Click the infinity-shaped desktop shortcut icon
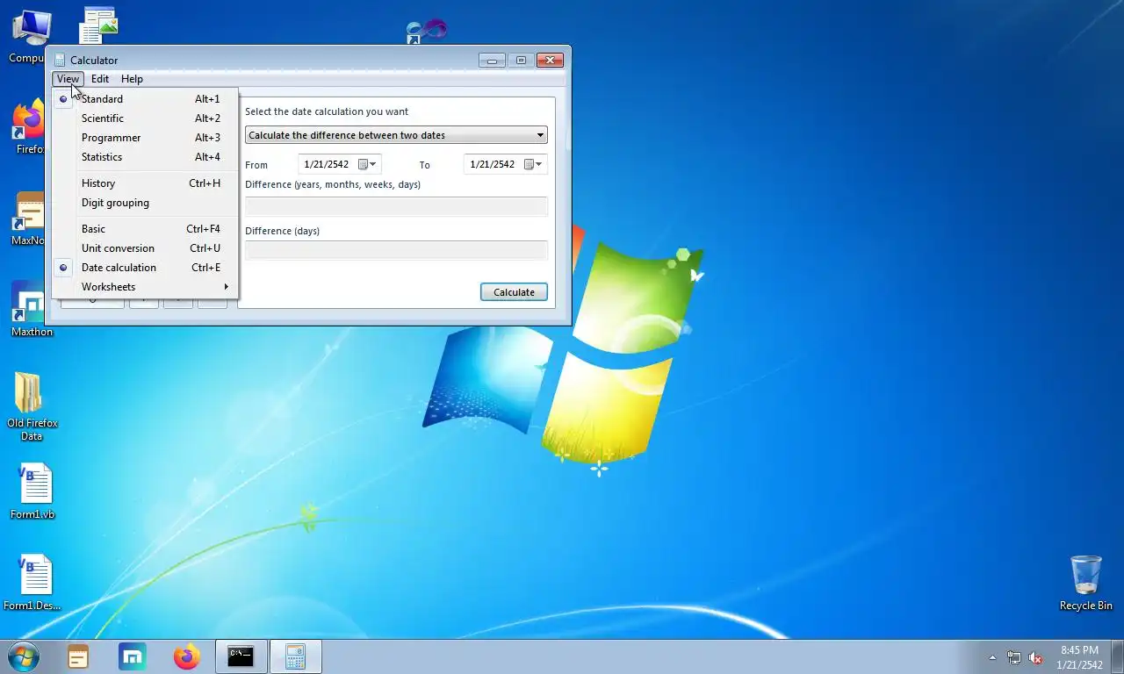Screen dimensions: 1124x674 [428, 32]
